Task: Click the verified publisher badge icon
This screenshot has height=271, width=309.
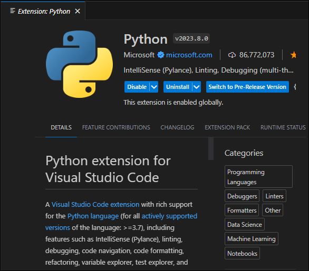Action: [161, 55]
